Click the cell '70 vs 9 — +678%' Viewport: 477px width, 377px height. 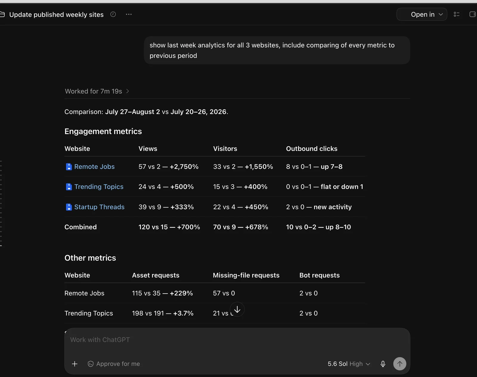[x=241, y=227]
